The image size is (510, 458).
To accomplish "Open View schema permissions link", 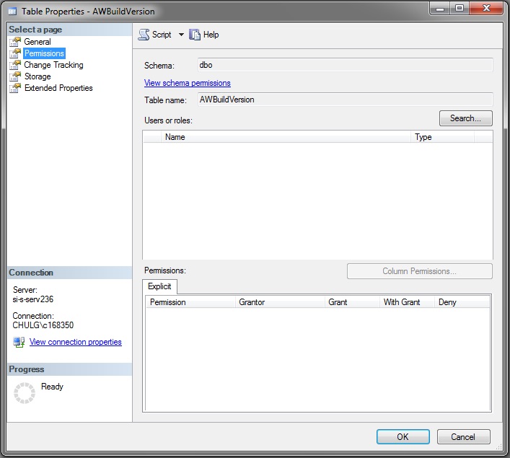I will click(188, 83).
